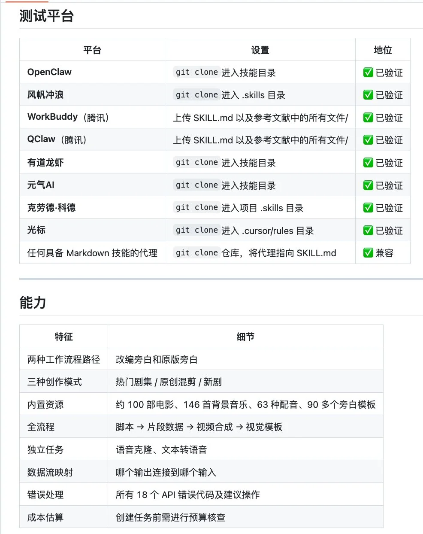Viewport: 423px width, 534px height.
Task: Click the 脚本 → 片段数据 pipeline cell
Action: click(x=245, y=427)
